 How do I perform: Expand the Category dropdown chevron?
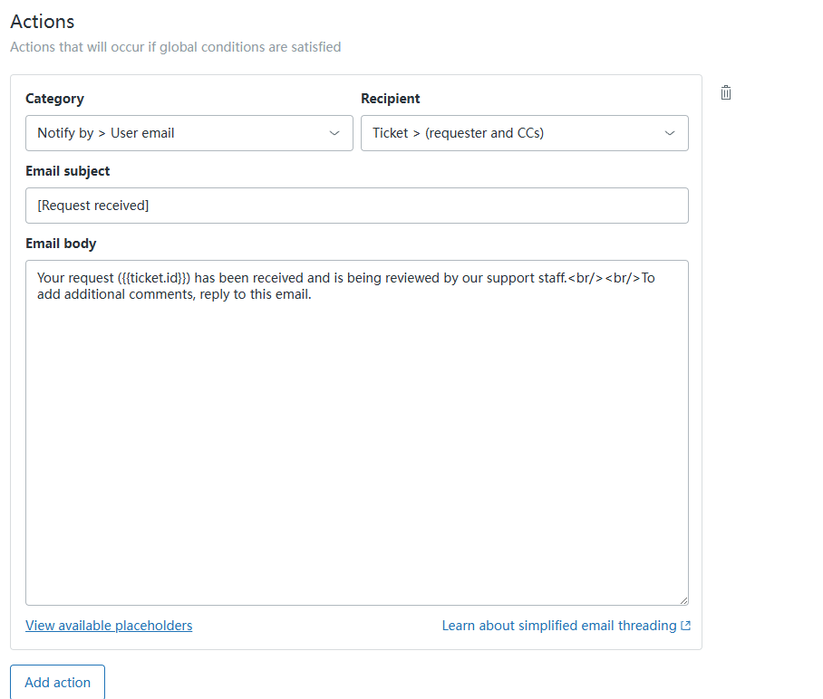click(x=334, y=133)
